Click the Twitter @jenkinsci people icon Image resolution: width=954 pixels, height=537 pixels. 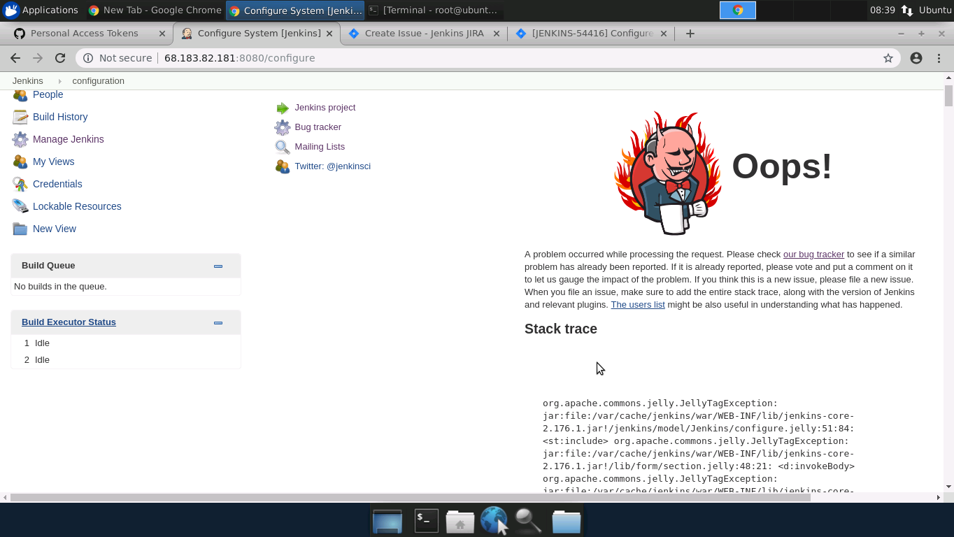[283, 166]
